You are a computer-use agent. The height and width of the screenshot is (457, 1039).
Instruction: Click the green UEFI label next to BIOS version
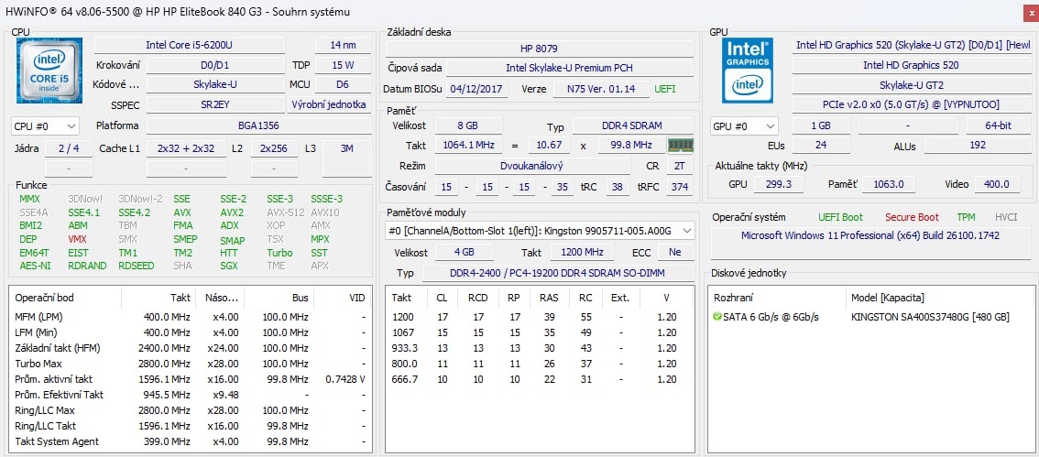click(x=665, y=89)
